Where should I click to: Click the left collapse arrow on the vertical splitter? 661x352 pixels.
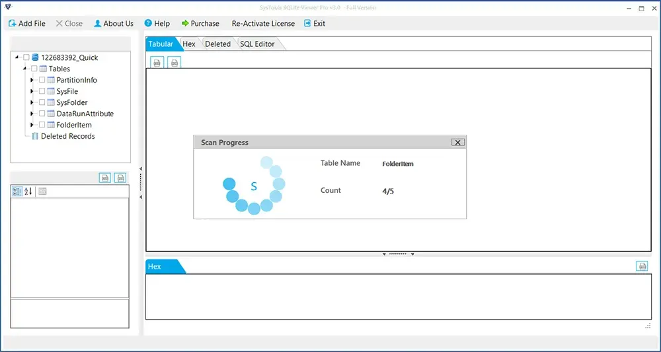pyautogui.click(x=141, y=169)
